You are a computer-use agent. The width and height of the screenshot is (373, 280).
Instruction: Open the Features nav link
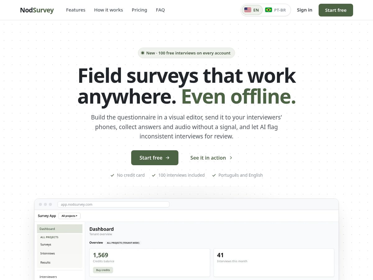click(x=76, y=10)
